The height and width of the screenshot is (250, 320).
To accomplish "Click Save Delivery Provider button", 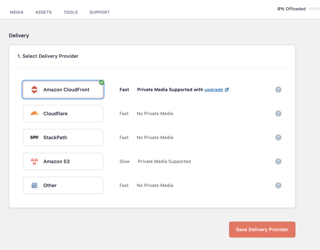I will pyautogui.click(x=262, y=230).
